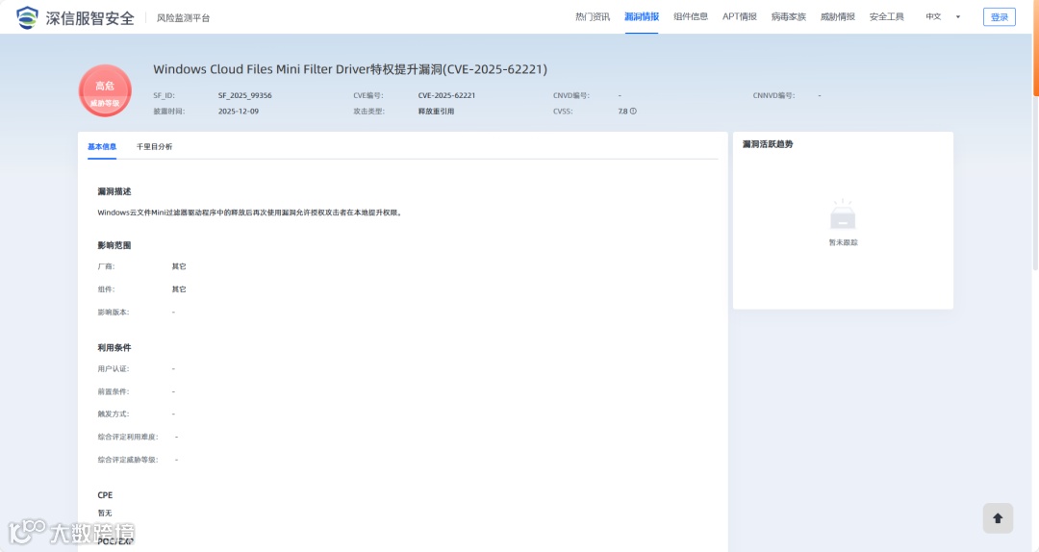
Task: Click the 影响范围 section heading
Action: tap(114, 245)
